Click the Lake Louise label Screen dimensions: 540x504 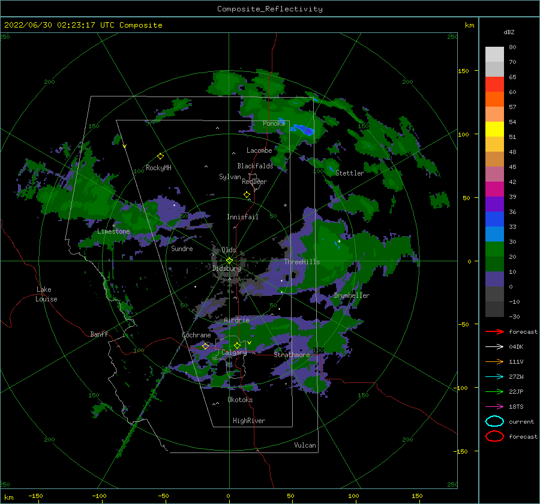click(x=46, y=294)
